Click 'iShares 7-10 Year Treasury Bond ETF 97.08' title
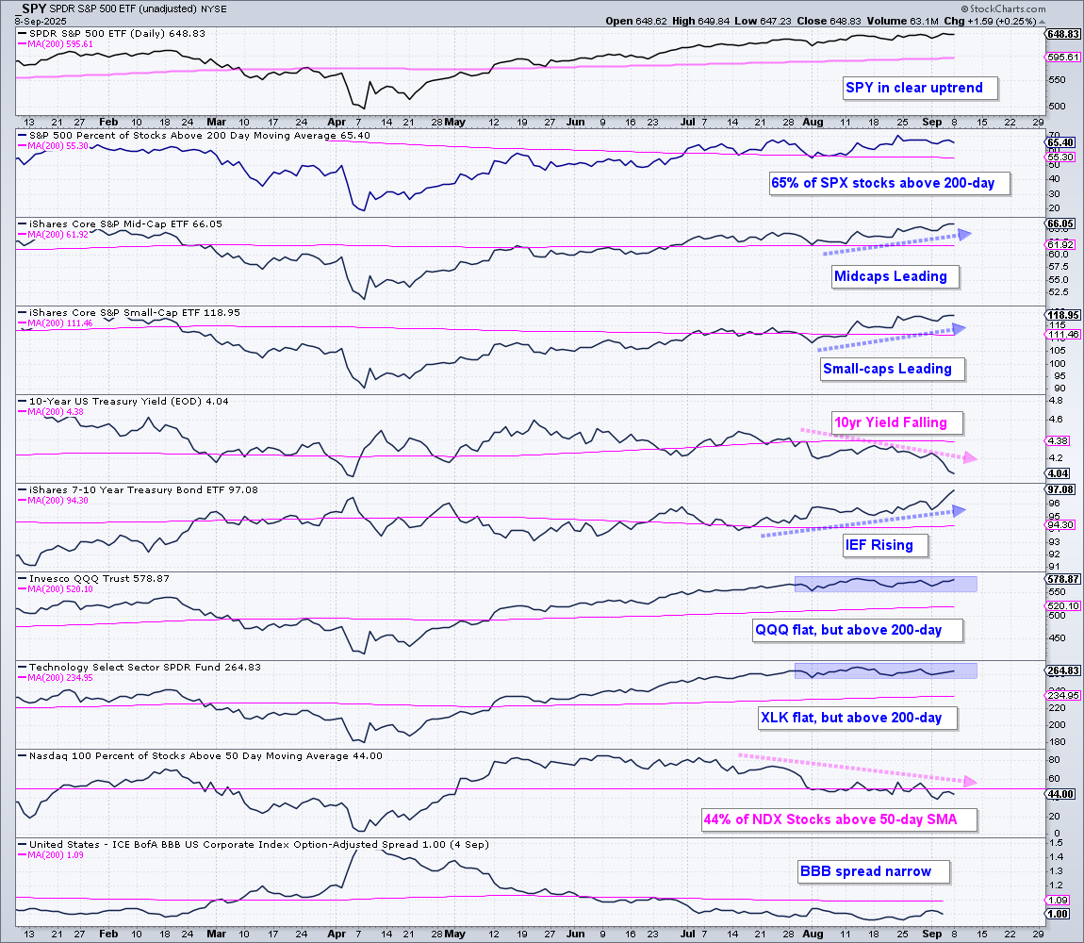This screenshot has width=1084, height=943. [143, 489]
